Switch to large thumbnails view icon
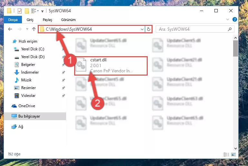The height and width of the screenshot is (166, 248). (x=233, y=154)
